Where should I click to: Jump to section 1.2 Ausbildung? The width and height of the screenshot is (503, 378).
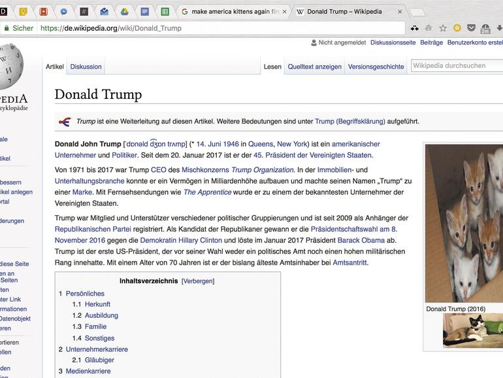coord(101,315)
